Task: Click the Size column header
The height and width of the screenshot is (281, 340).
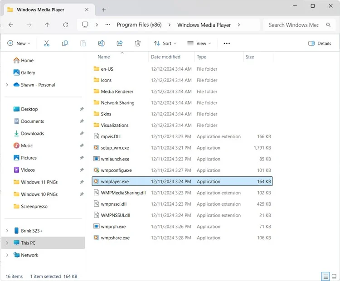Action: 250,57
